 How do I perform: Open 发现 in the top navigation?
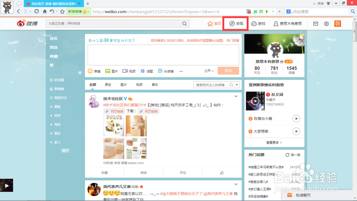[x=236, y=24]
